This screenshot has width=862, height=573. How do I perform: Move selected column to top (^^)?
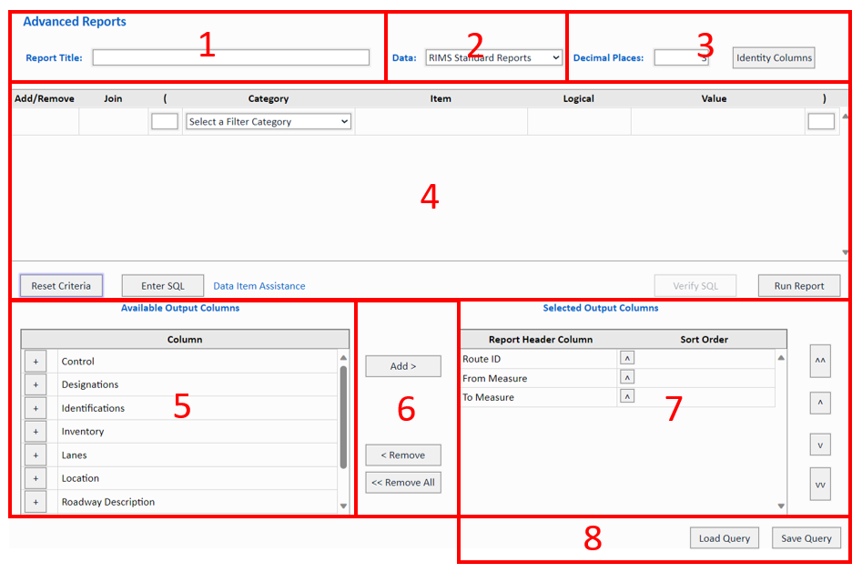[820, 361]
